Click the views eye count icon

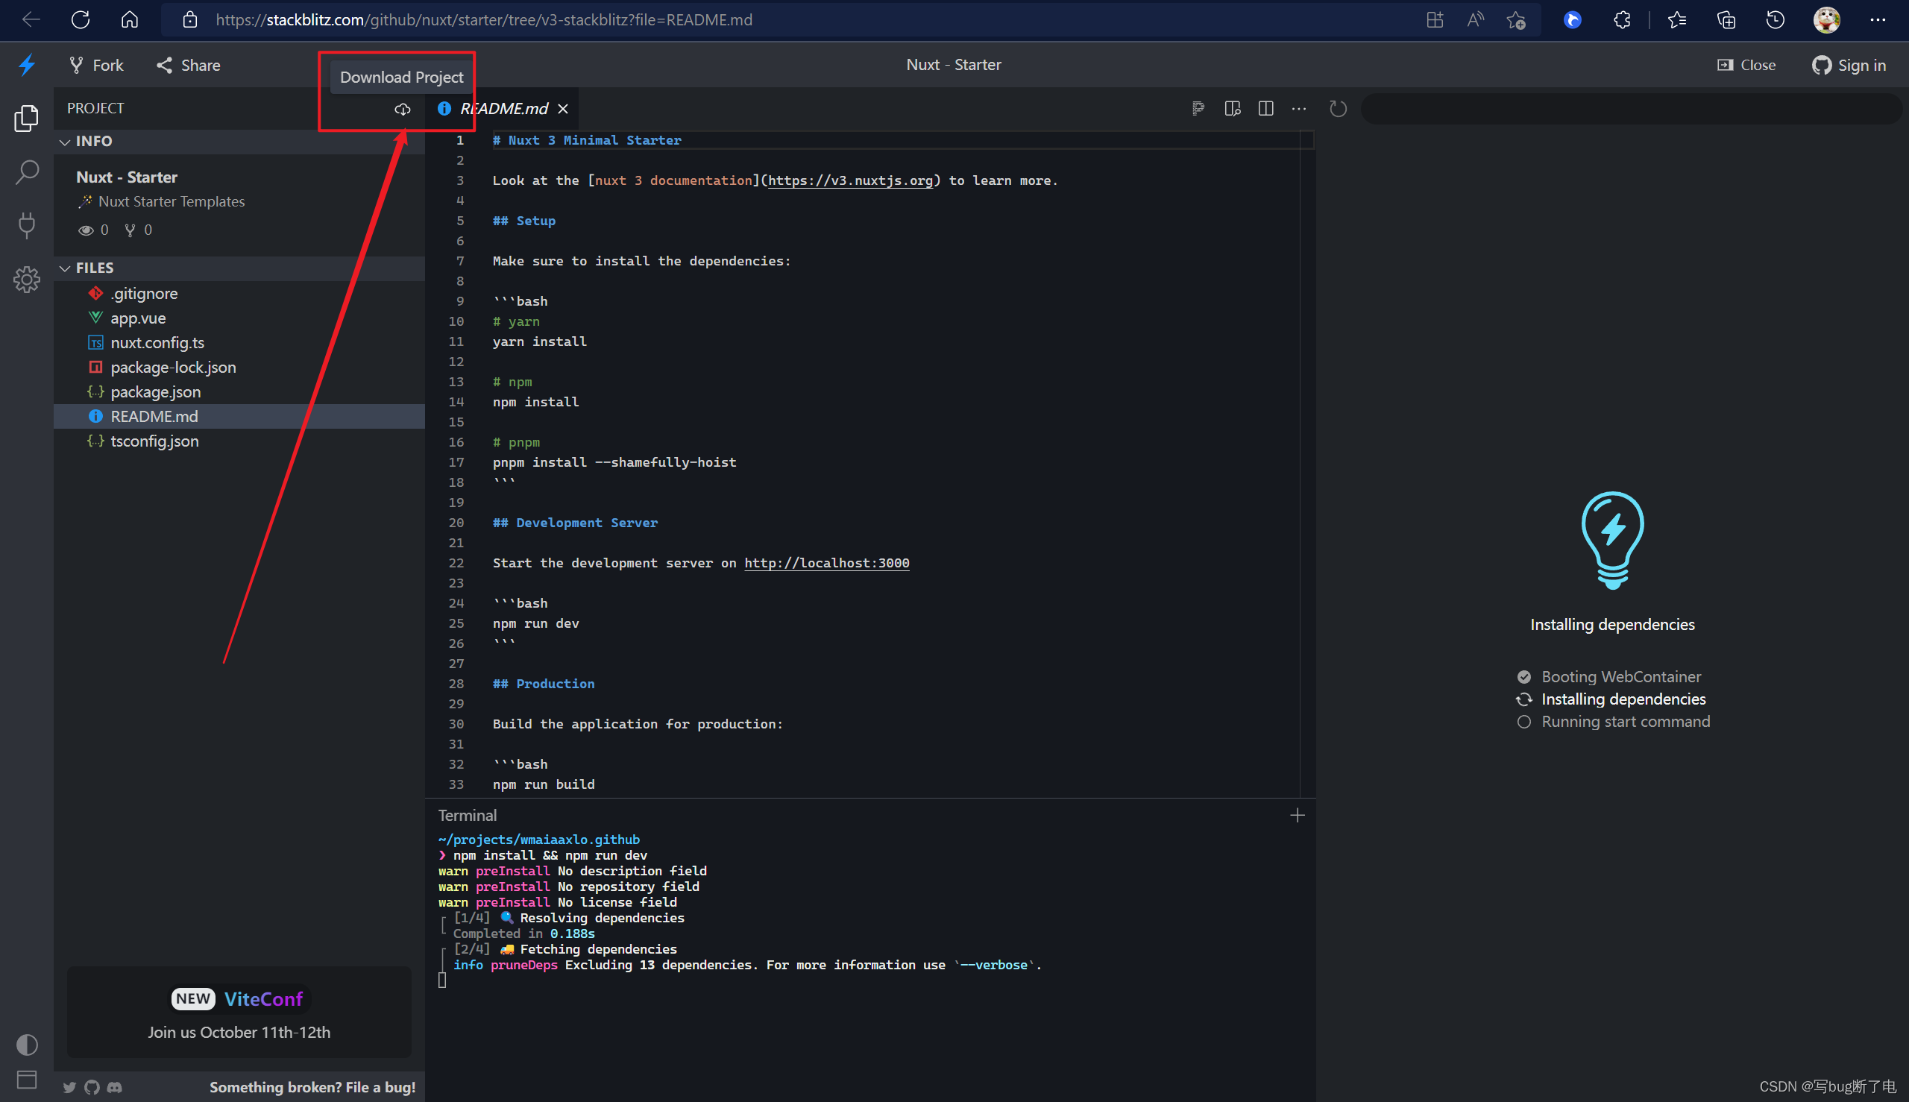(x=86, y=230)
